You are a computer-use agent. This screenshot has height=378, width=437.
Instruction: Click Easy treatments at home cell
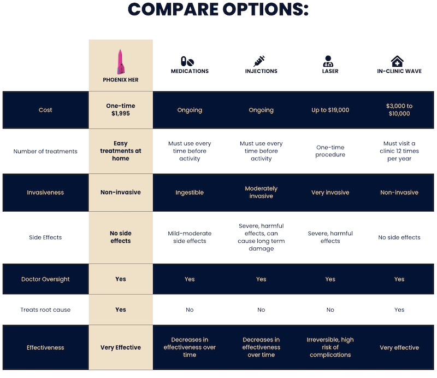[x=120, y=151]
